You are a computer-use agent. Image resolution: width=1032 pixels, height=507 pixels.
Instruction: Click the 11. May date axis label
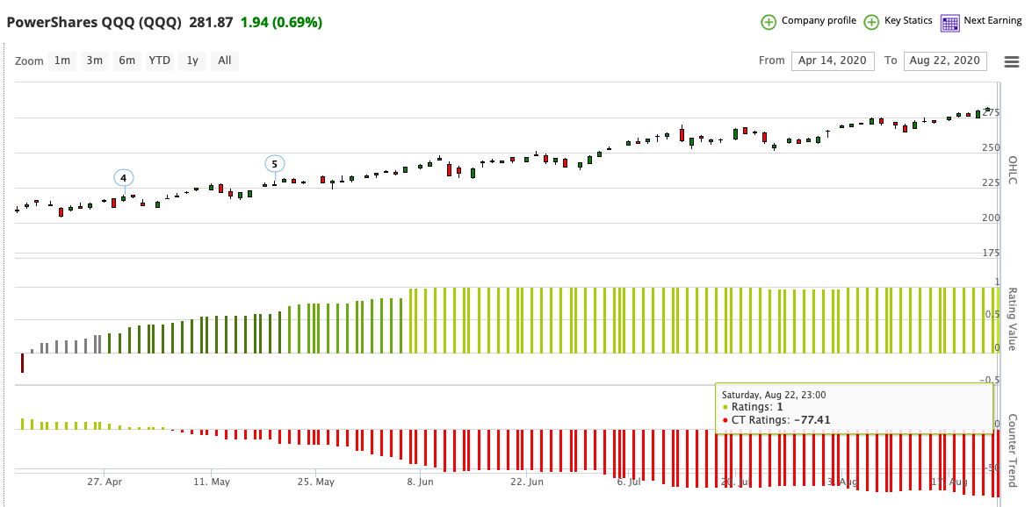212,482
